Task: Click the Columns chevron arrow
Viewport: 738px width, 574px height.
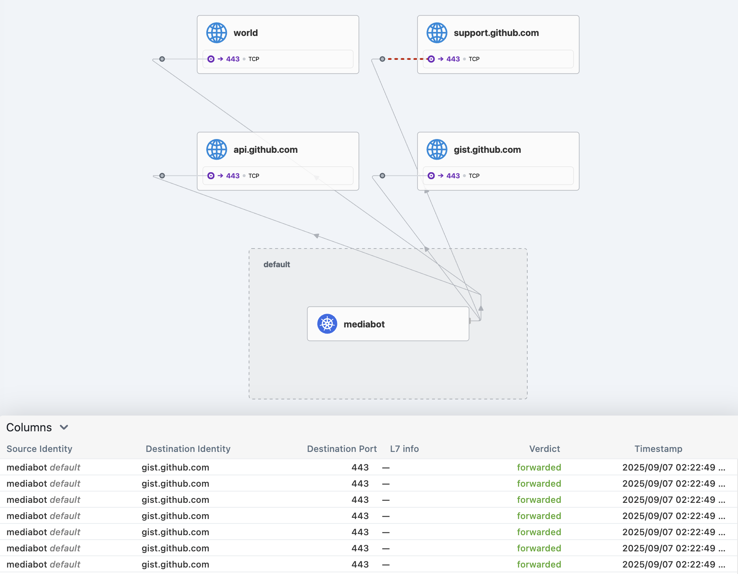Action: tap(64, 427)
